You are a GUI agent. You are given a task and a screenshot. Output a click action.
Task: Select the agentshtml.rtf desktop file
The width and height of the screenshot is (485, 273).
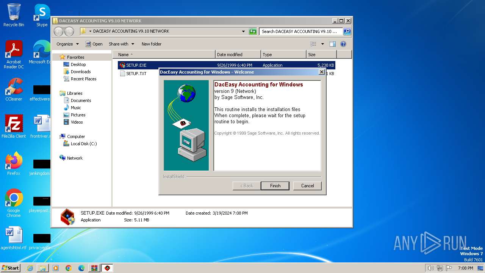(14, 238)
